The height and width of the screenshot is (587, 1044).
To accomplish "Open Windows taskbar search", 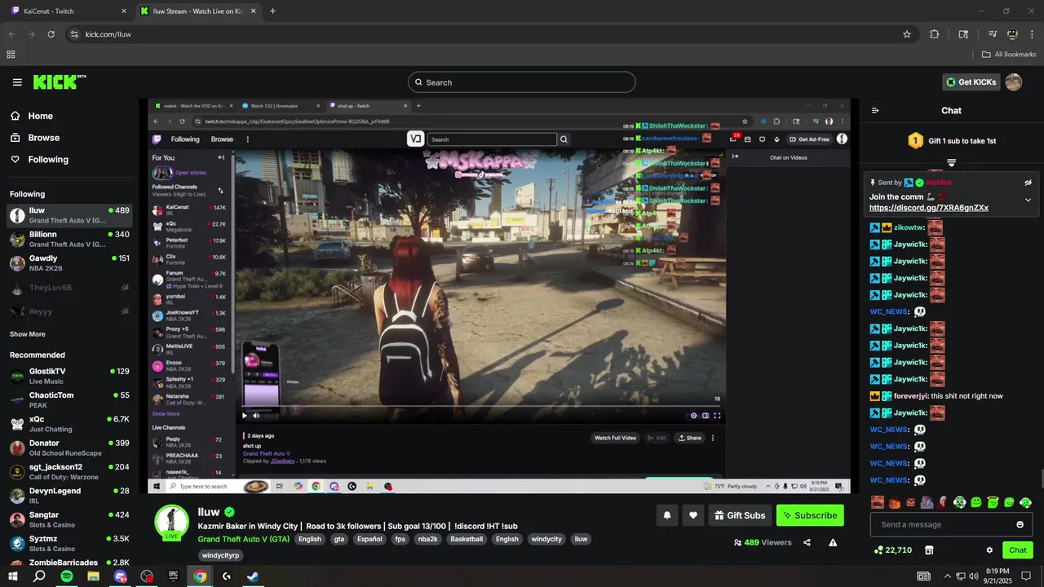I will pos(39,576).
